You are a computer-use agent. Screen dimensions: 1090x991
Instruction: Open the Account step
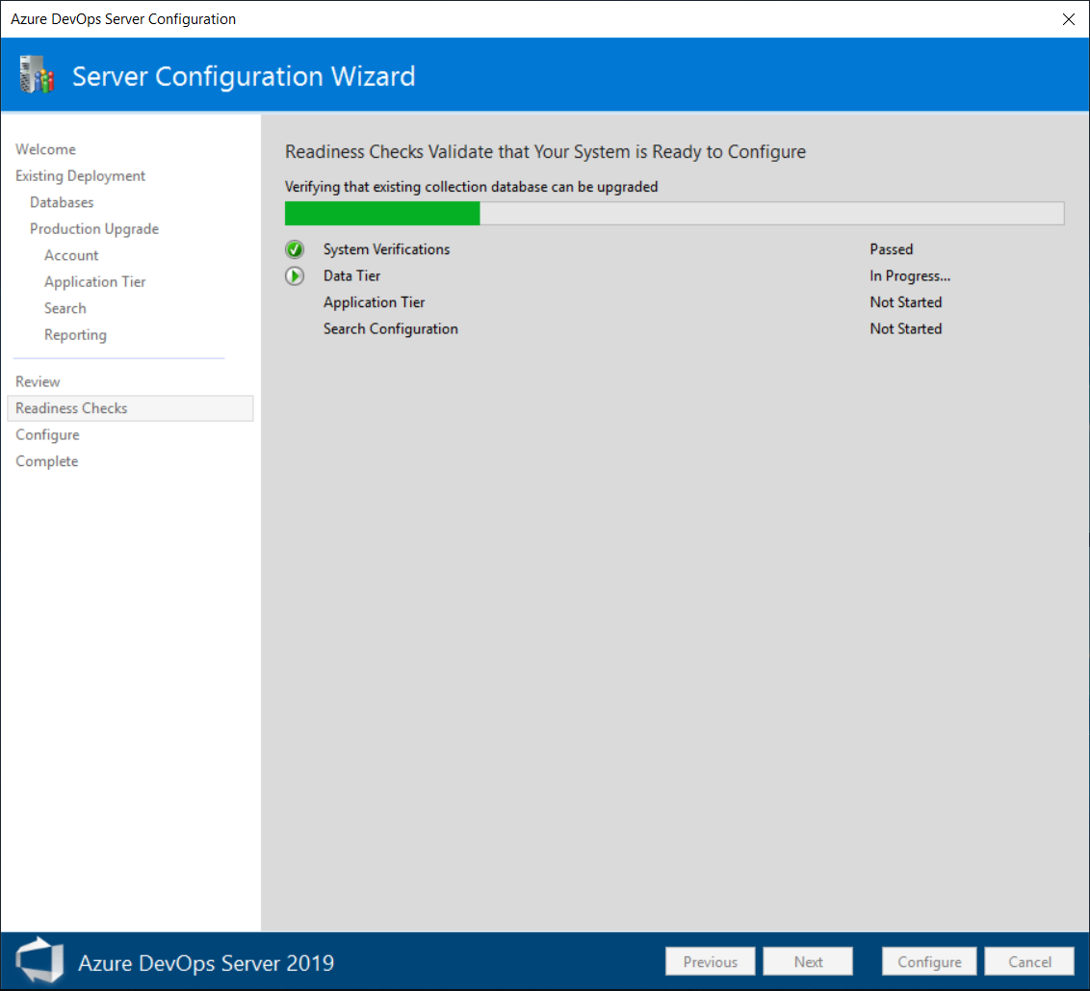coord(71,255)
